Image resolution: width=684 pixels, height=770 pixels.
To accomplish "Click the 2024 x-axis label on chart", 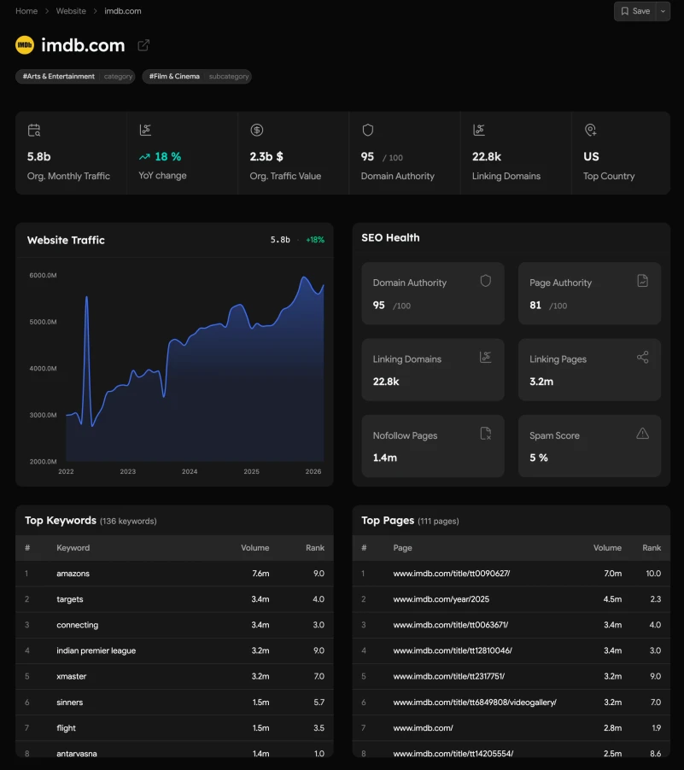I will pyautogui.click(x=190, y=471).
